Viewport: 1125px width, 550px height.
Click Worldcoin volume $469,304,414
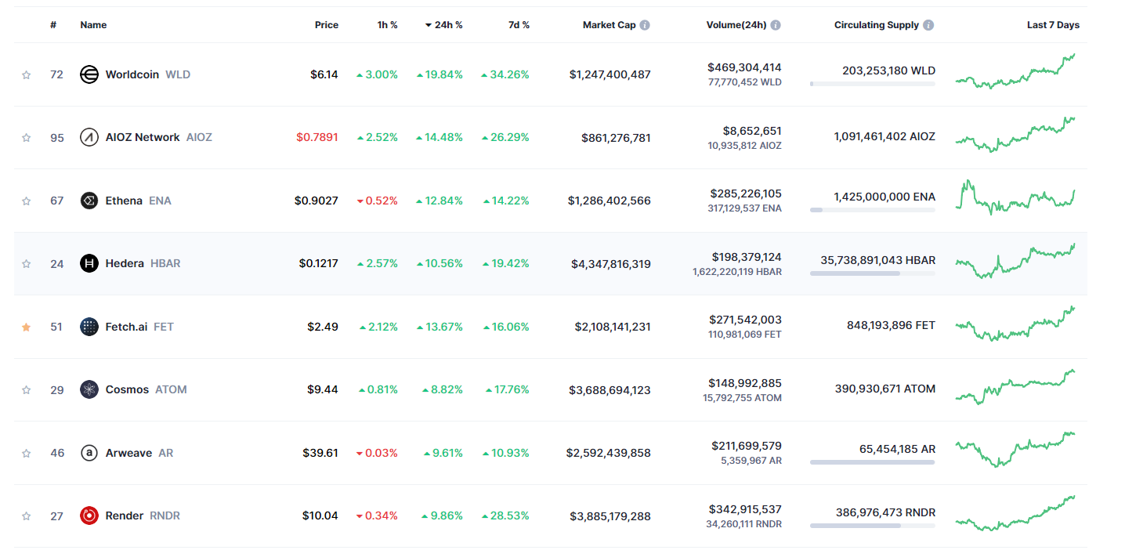744,67
